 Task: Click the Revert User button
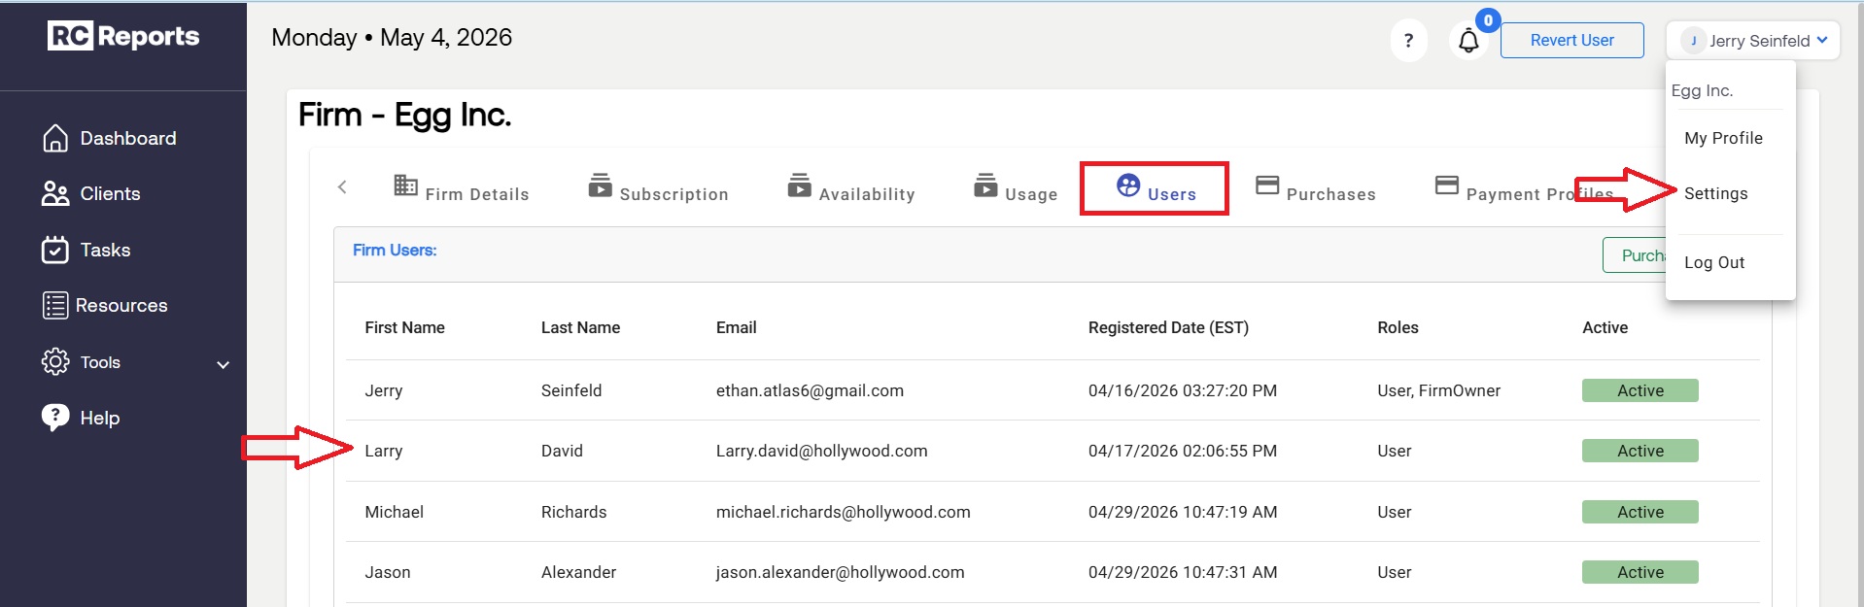pyautogui.click(x=1571, y=40)
